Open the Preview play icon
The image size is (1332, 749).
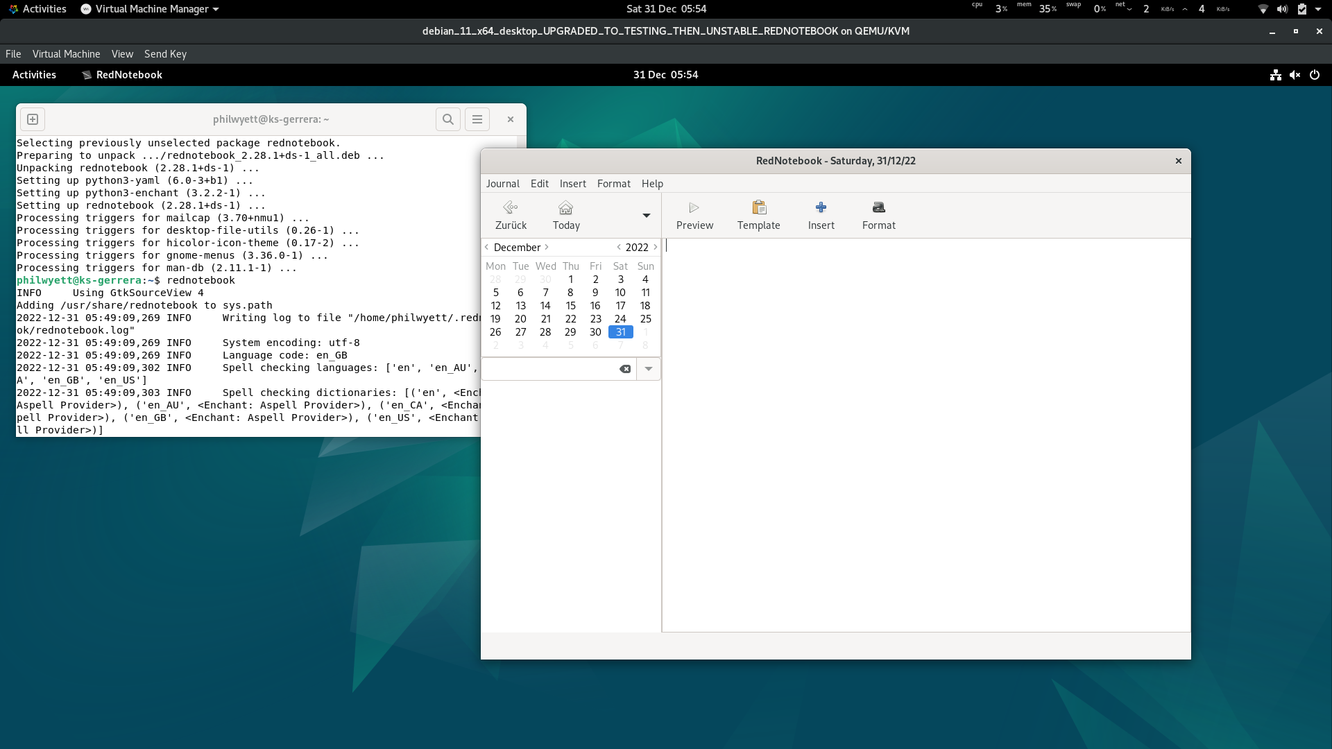pyautogui.click(x=694, y=208)
